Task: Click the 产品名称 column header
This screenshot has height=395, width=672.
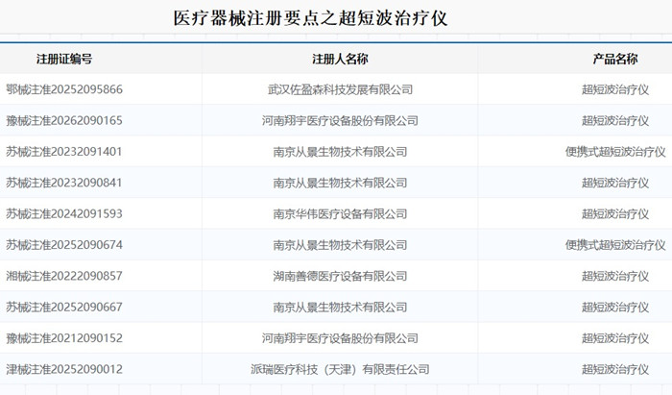Action: pyautogui.click(x=615, y=60)
